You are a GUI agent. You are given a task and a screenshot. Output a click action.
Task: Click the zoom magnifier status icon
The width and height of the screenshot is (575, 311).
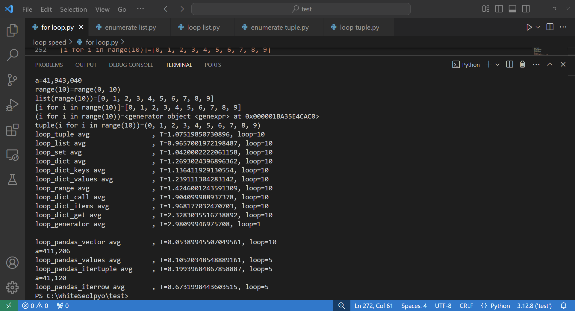click(342, 306)
